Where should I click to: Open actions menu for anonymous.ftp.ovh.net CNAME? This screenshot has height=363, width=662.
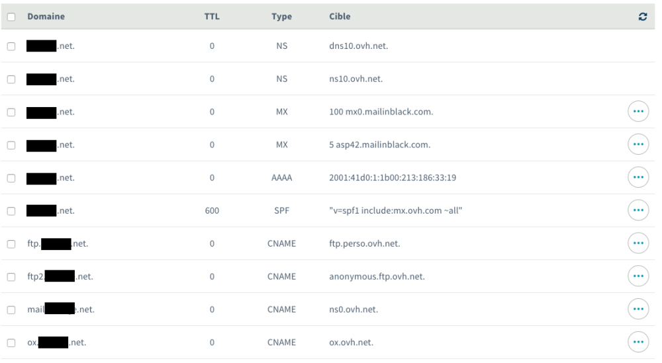coord(638,276)
